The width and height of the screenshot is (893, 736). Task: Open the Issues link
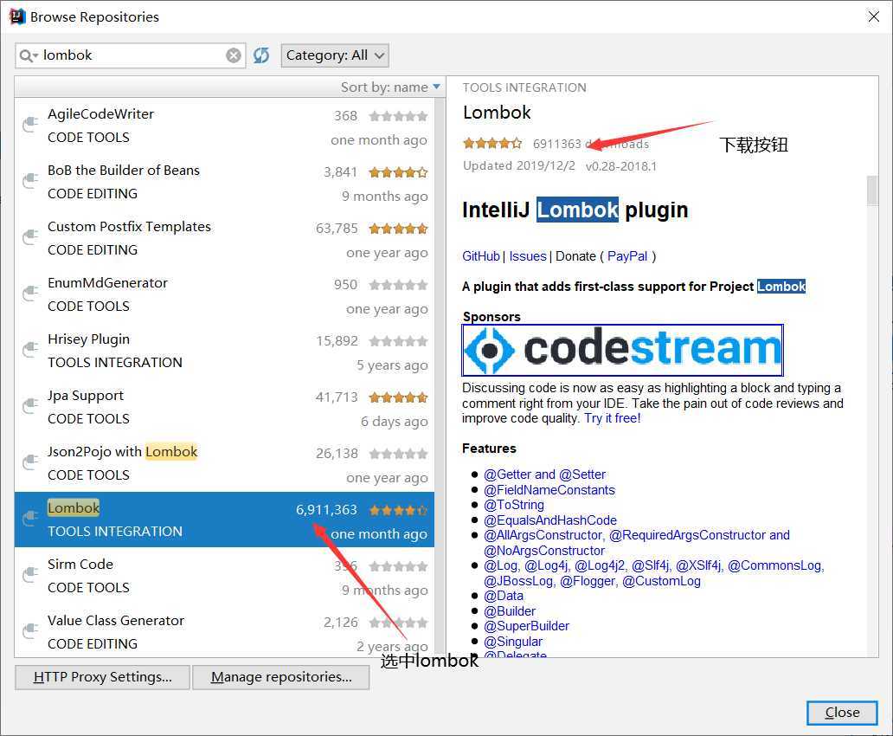(527, 256)
